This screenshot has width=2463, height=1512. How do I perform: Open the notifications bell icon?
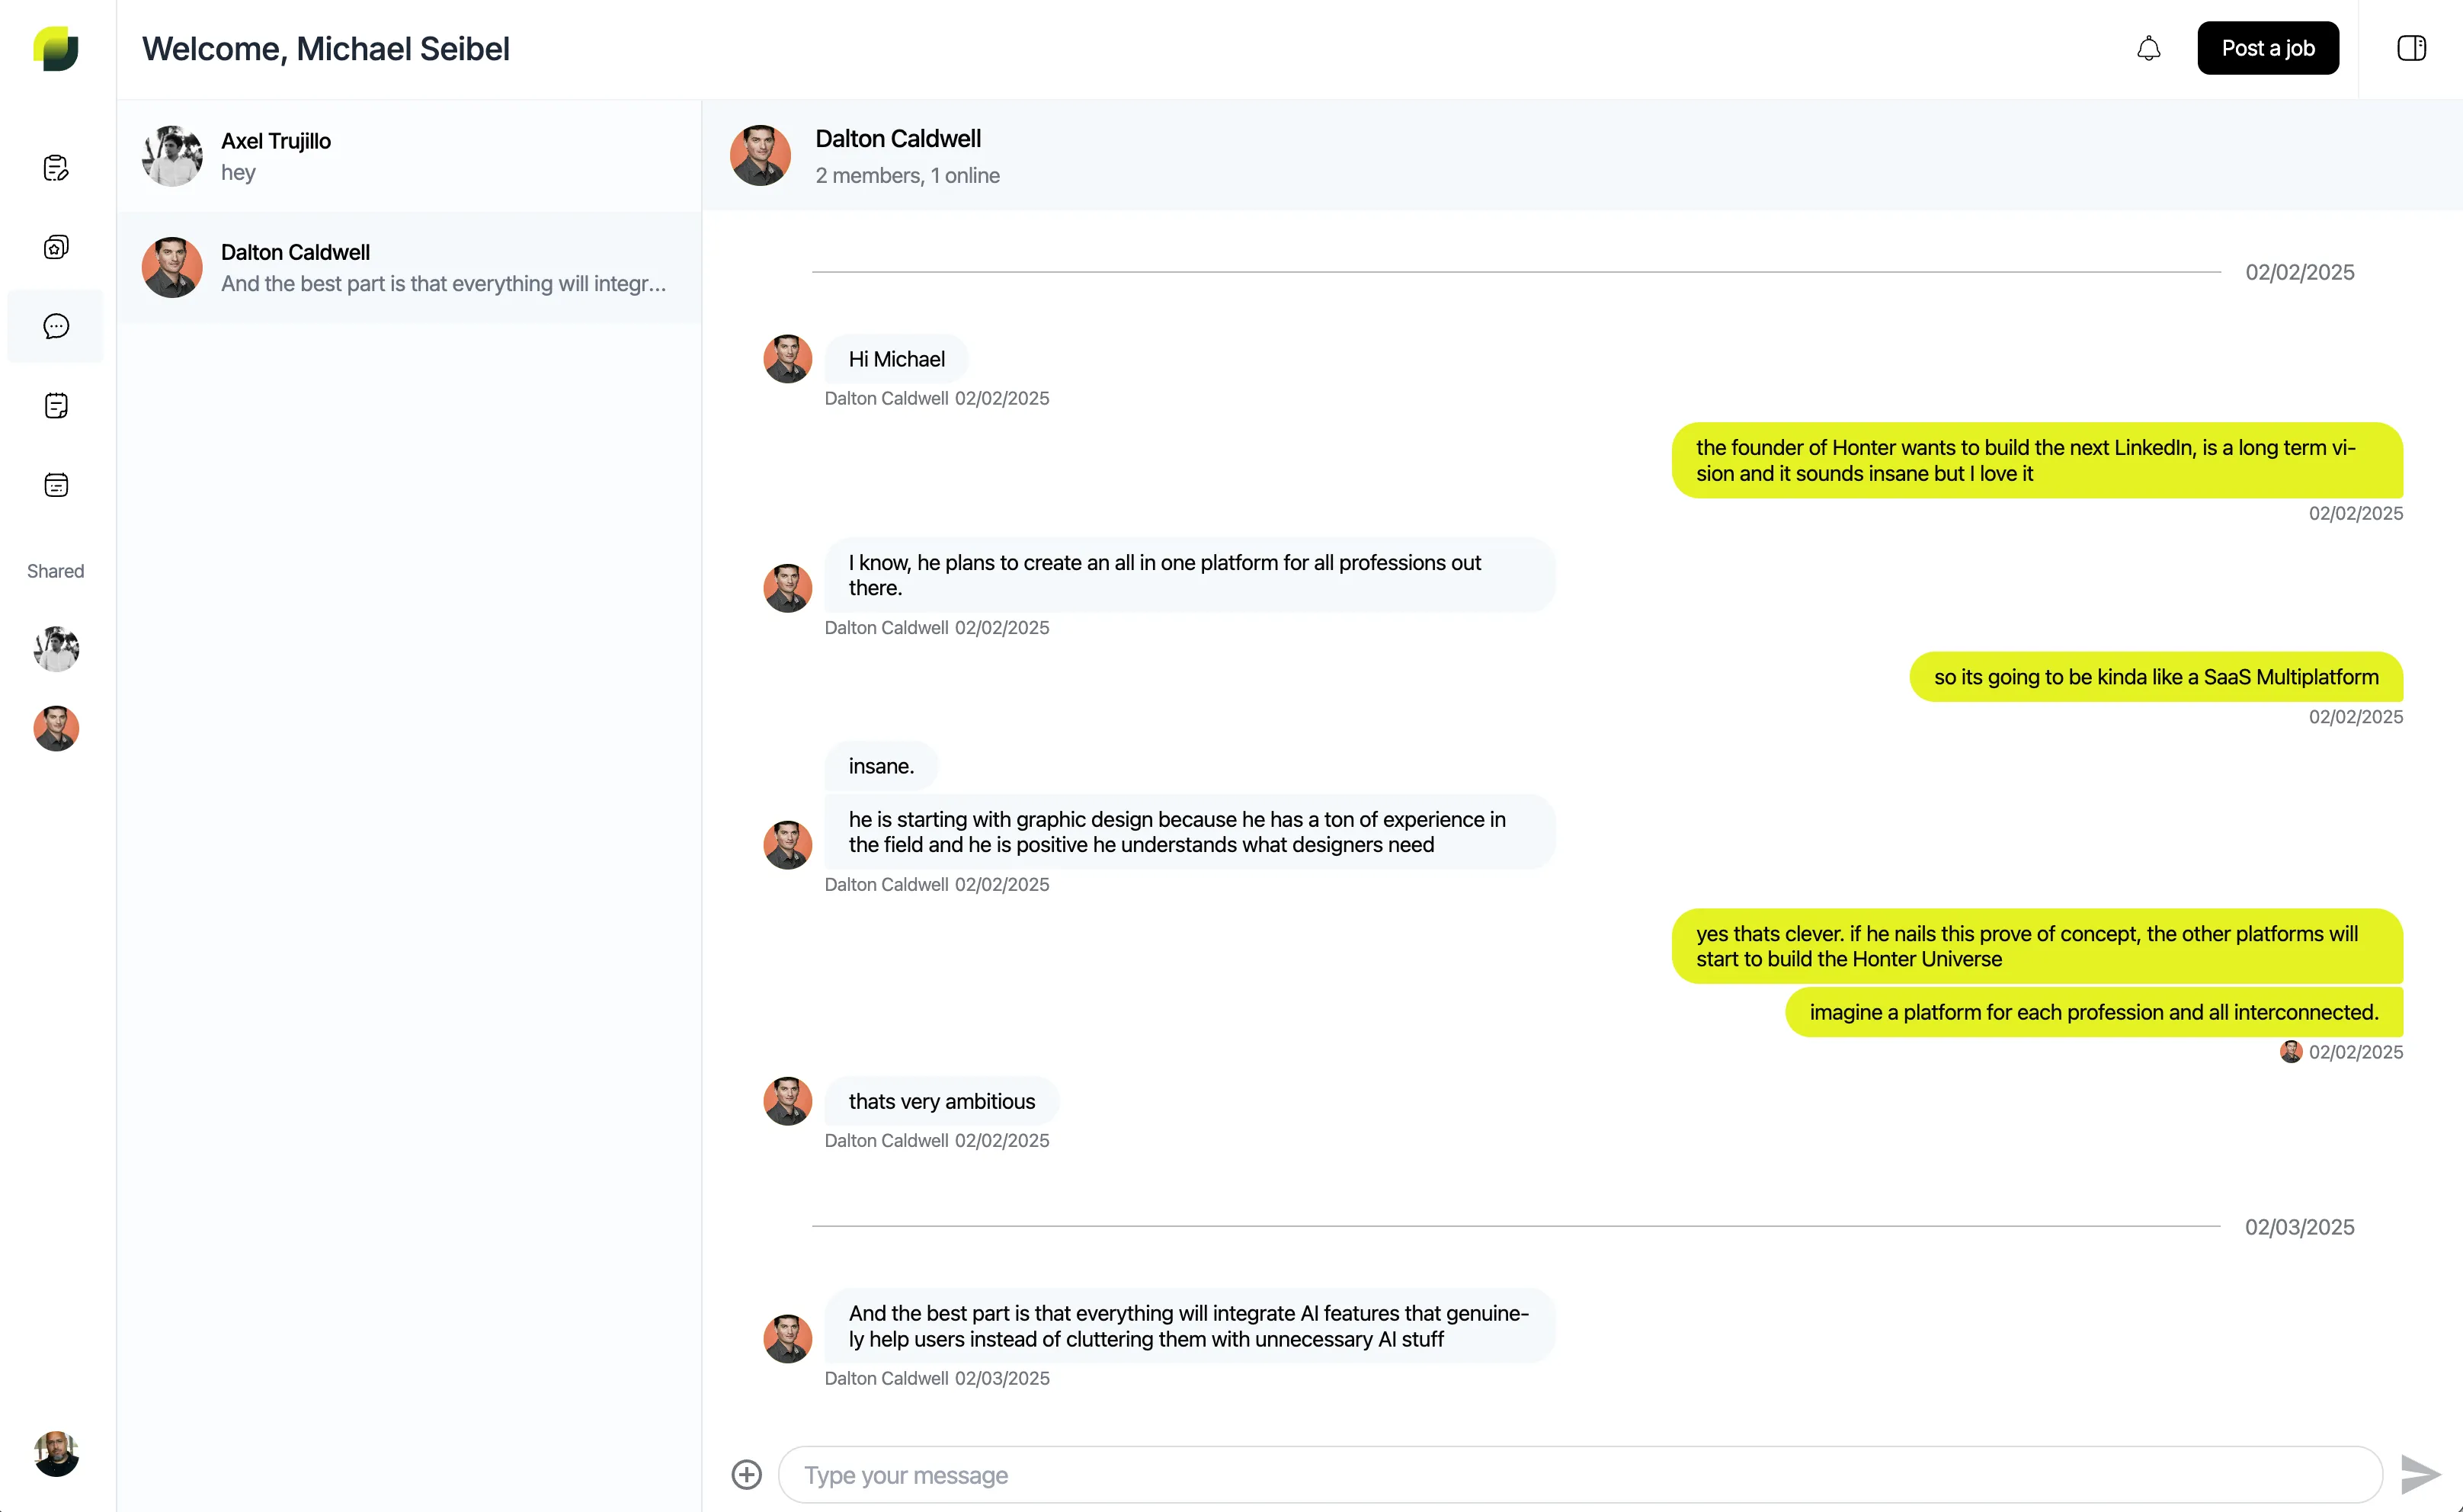click(2148, 47)
